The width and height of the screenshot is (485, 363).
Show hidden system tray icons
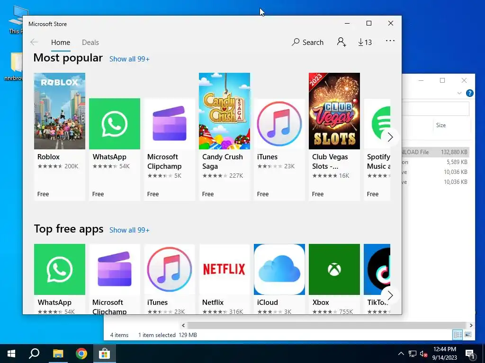pyautogui.click(x=401, y=354)
